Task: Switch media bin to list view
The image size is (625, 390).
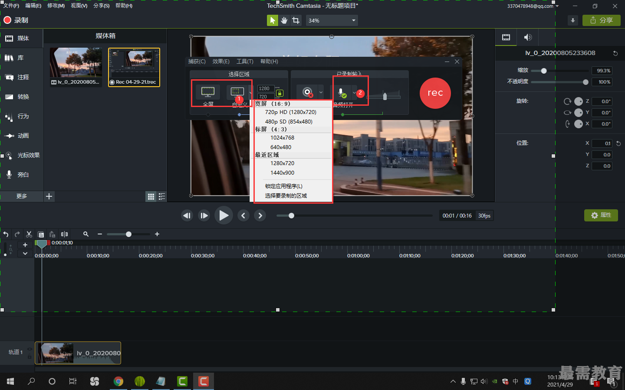Action: coord(162,197)
